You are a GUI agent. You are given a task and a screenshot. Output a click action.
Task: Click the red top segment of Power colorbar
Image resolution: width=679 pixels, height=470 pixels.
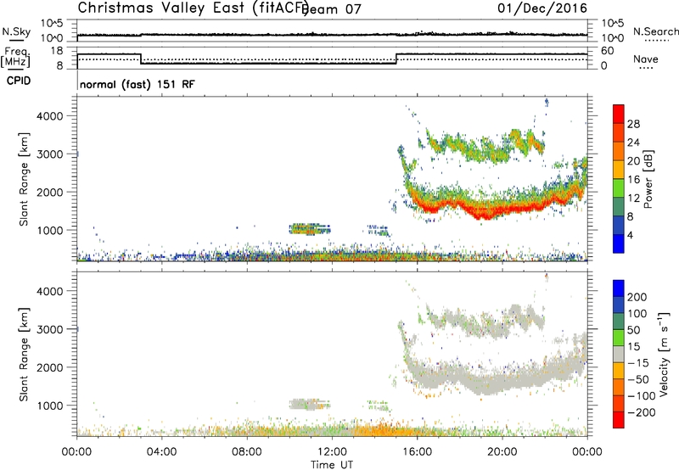point(619,114)
